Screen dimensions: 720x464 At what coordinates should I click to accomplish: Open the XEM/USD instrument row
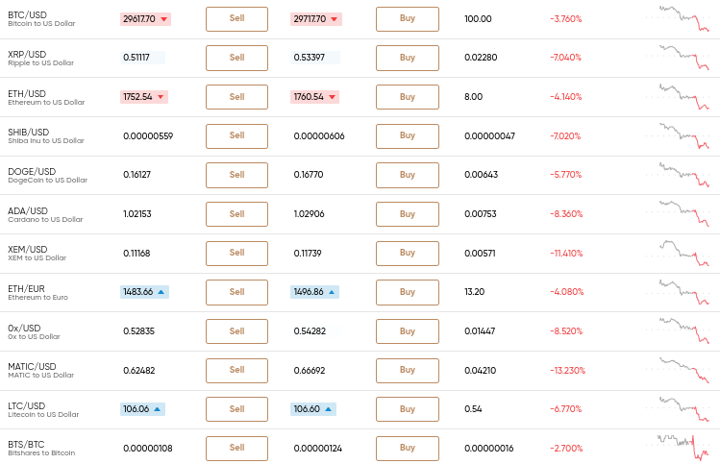click(360, 254)
